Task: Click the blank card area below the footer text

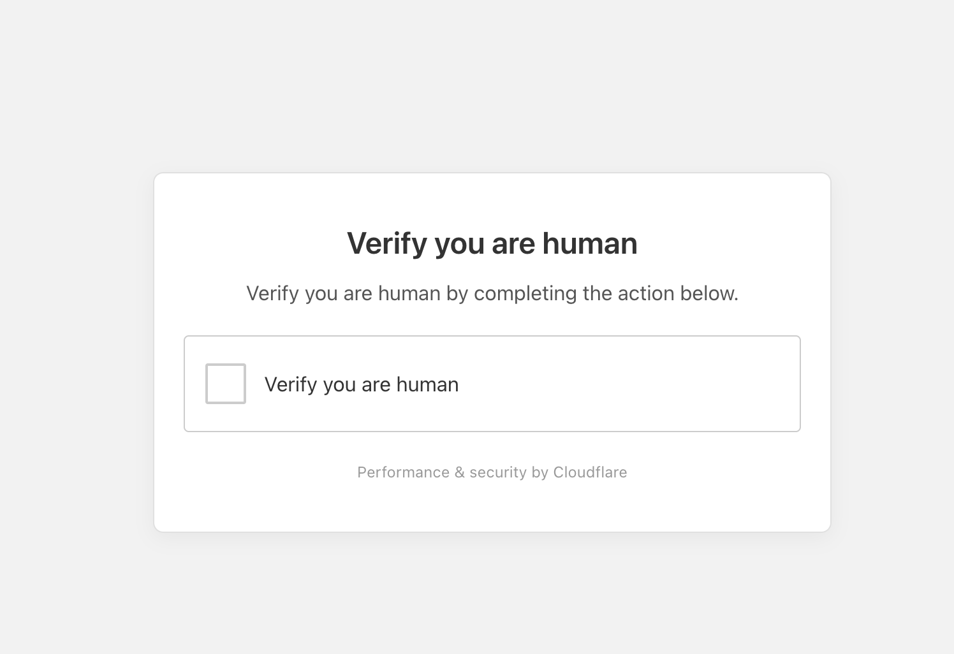Action: pos(492,507)
